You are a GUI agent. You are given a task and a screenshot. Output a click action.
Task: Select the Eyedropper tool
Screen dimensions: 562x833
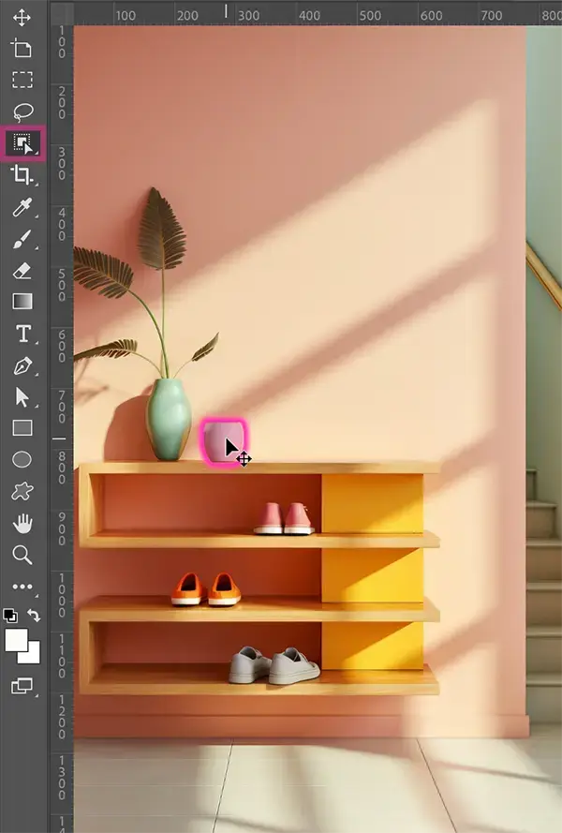point(22,207)
